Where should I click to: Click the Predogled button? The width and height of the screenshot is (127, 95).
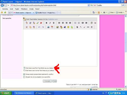coord(47,81)
